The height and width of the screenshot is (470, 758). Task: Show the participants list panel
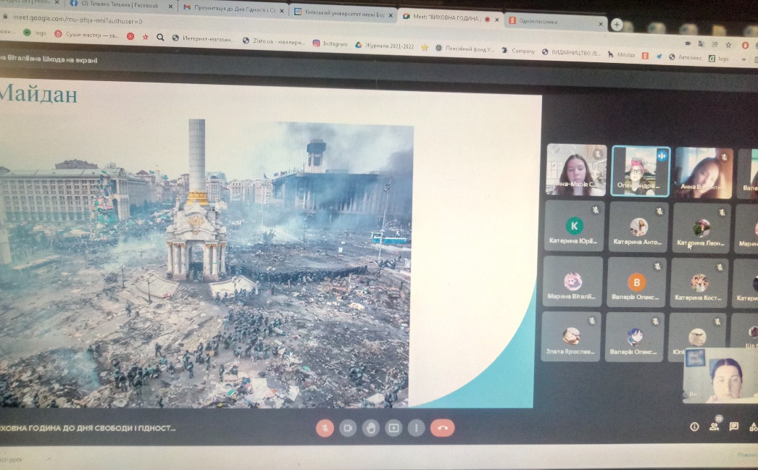click(715, 427)
